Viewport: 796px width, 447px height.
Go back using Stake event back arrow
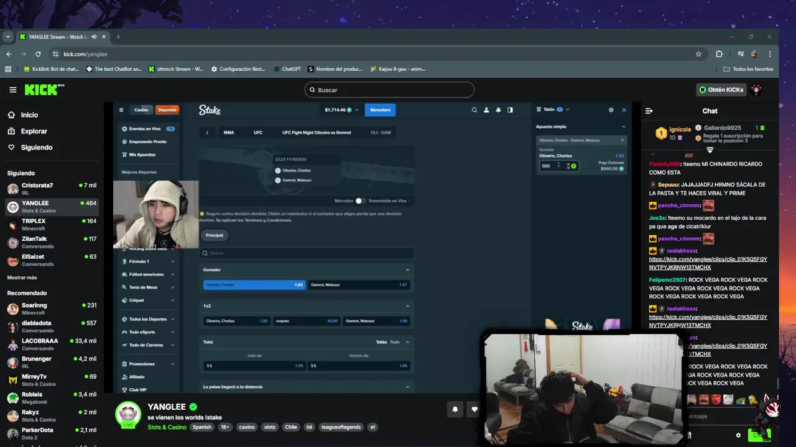tap(207, 132)
